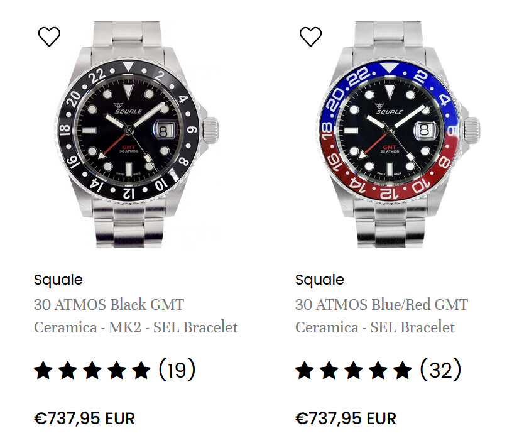Click star rating of Black GMT watch

[x=92, y=370]
